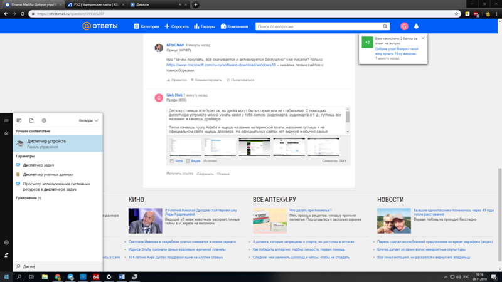This screenshot has width=502, height=282.
Task: Open the yellow extension icon in Chrome toolbar
Action: tap(467, 14)
